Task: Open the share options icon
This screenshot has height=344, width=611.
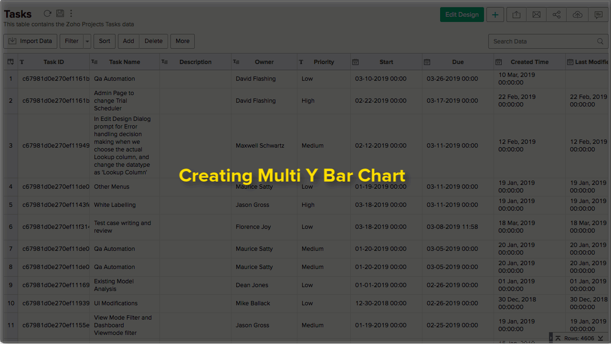Action: [556, 14]
